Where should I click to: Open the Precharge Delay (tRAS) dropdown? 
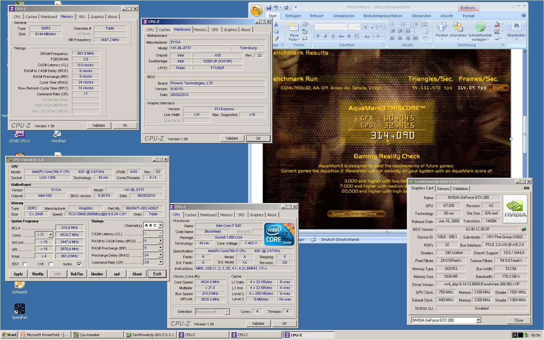[160, 255]
